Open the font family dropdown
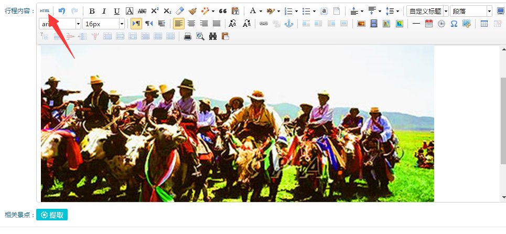The width and height of the screenshot is (506, 234). pyautogui.click(x=78, y=24)
